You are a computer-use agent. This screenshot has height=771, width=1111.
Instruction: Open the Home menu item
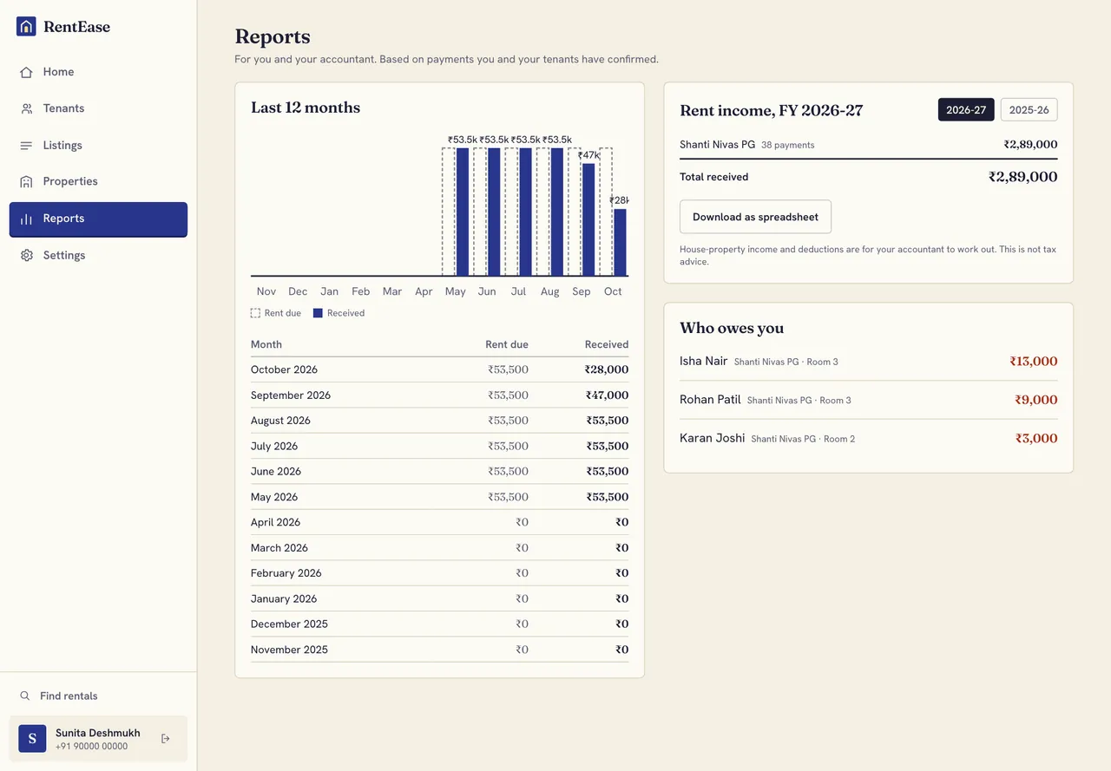click(98, 72)
